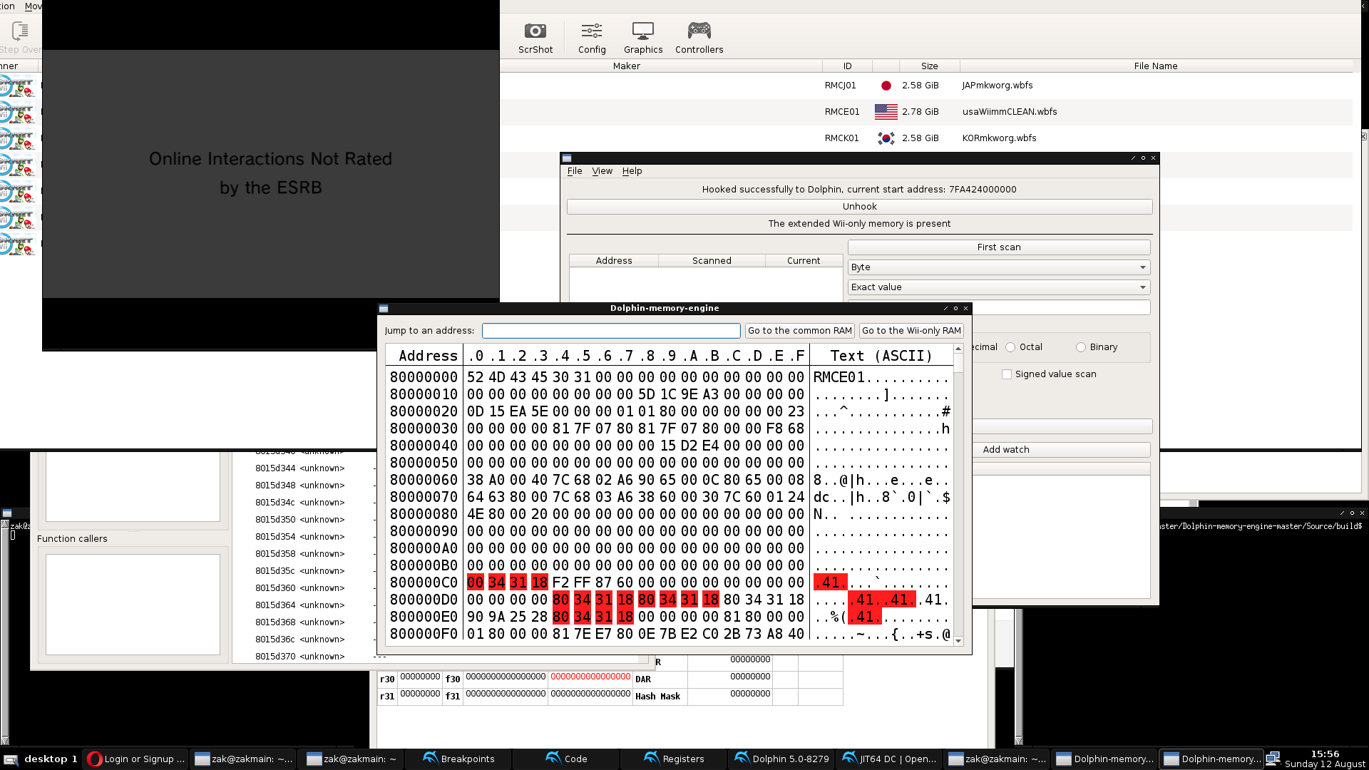Open the View menu in Cheat Engine
This screenshot has height=770, width=1369.
pyautogui.click(x=602, y=170)
